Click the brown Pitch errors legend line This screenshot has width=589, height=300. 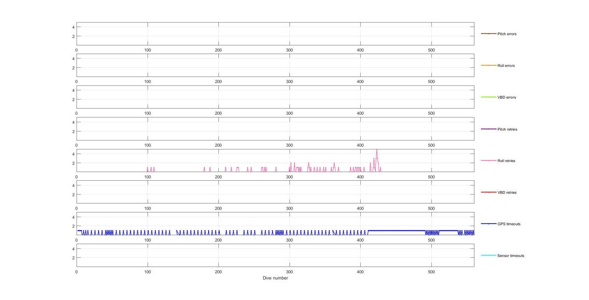tap(488, 34)
